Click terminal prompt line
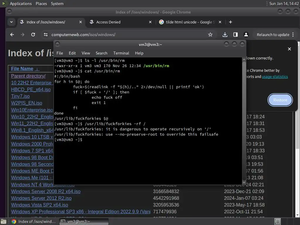 click(x=68, y=140)
